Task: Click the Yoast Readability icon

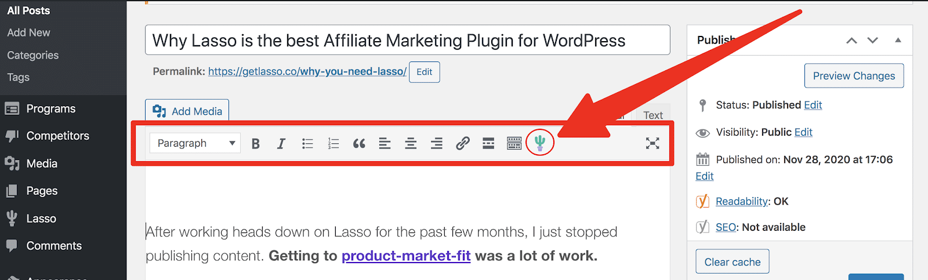Action: tap(702, 201)
